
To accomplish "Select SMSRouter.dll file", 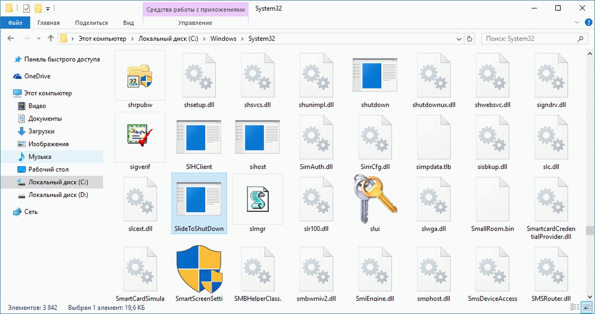I will [551, 269].
